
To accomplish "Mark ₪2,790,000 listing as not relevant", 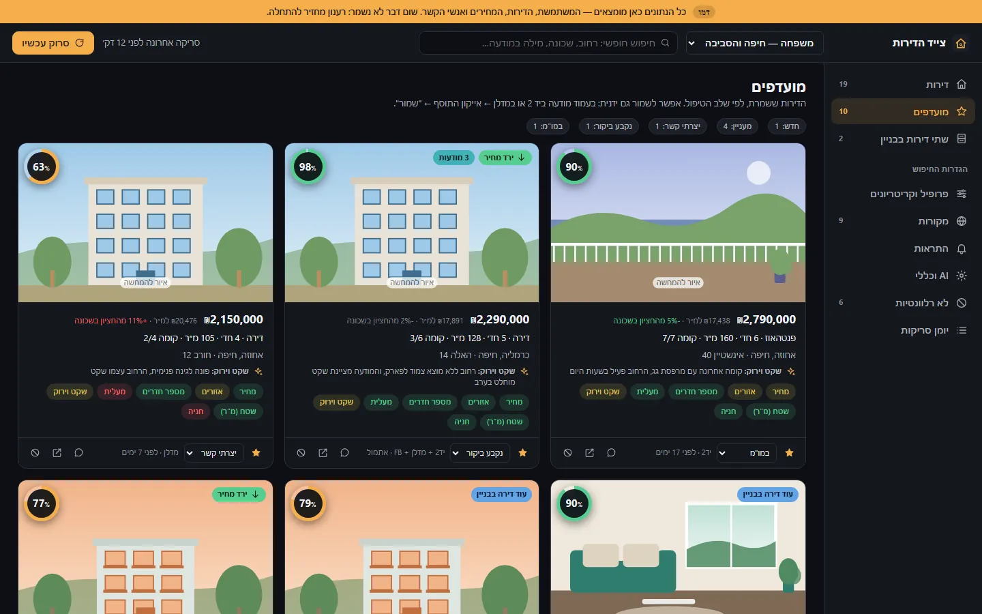I will pyautogui.click(x=567, y=453).
